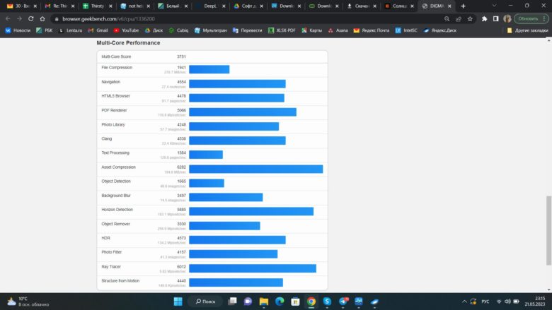Click the Ray Tracer score bar
552x310 pixels.
pos(253,268)
